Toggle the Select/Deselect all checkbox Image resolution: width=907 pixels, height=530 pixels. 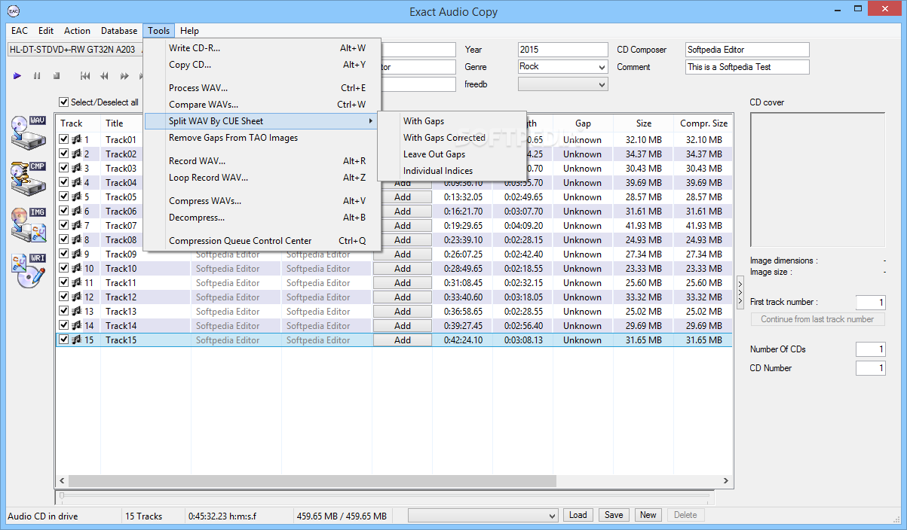click(64, 102)
